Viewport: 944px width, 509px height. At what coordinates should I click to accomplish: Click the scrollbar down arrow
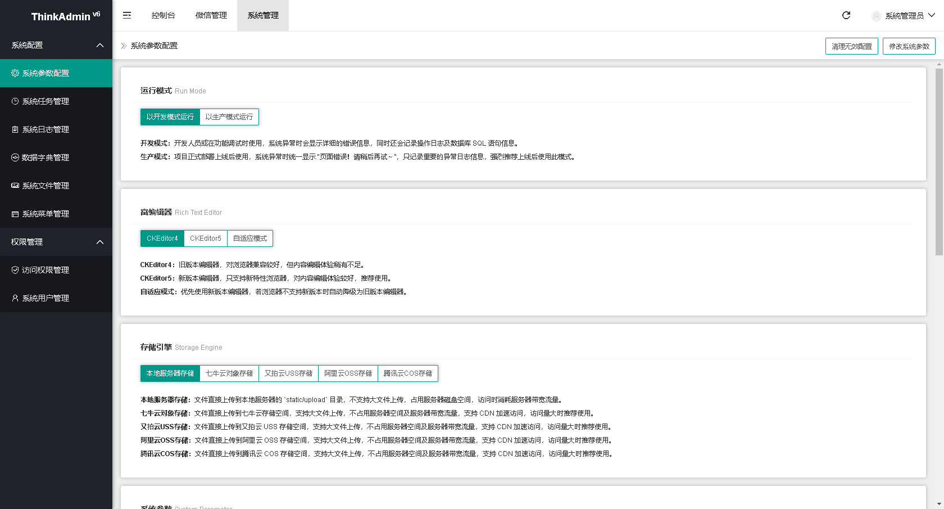tap(939, 505)
